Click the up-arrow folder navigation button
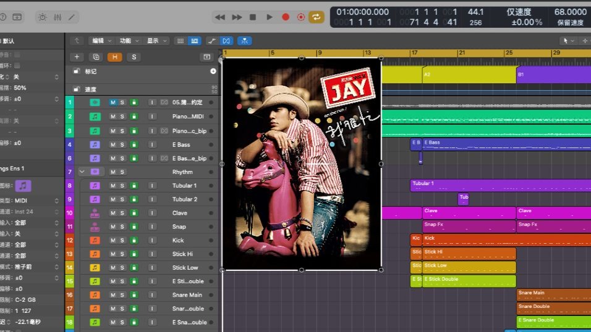This screenshot has height=332, width=591. coord(77,41)
